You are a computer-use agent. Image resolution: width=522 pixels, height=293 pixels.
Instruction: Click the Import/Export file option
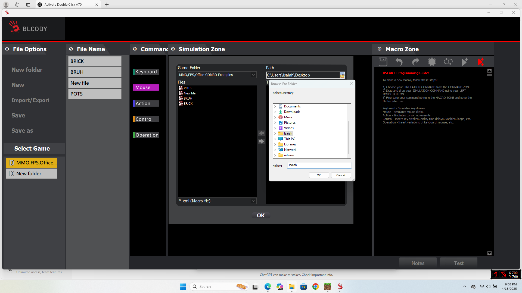point(30,100)
